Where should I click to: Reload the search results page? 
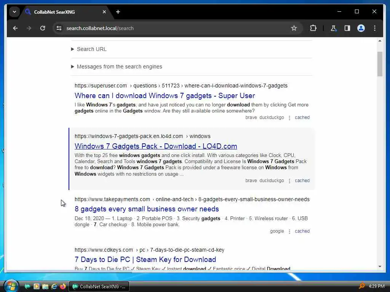tap(43, 28)
